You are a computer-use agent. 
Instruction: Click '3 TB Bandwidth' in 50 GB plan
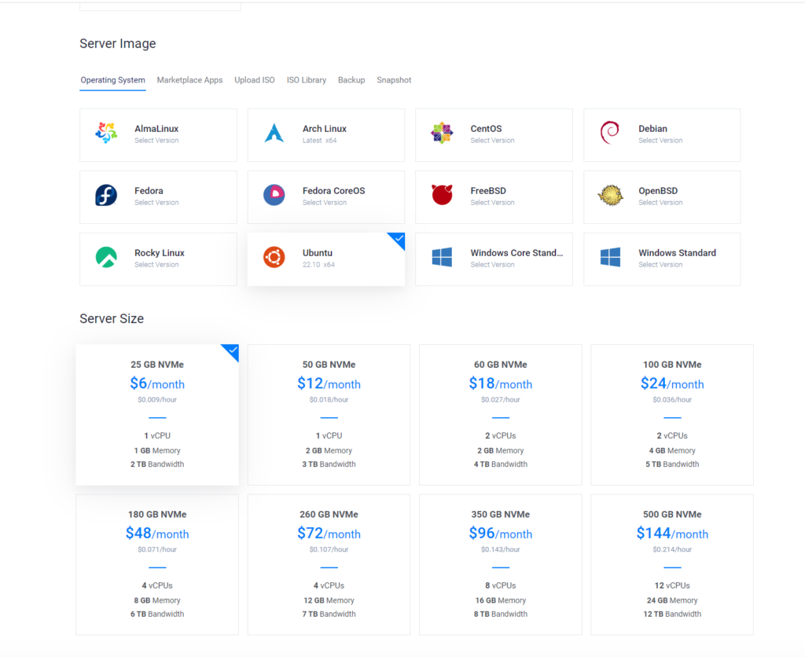coord(329,464)
